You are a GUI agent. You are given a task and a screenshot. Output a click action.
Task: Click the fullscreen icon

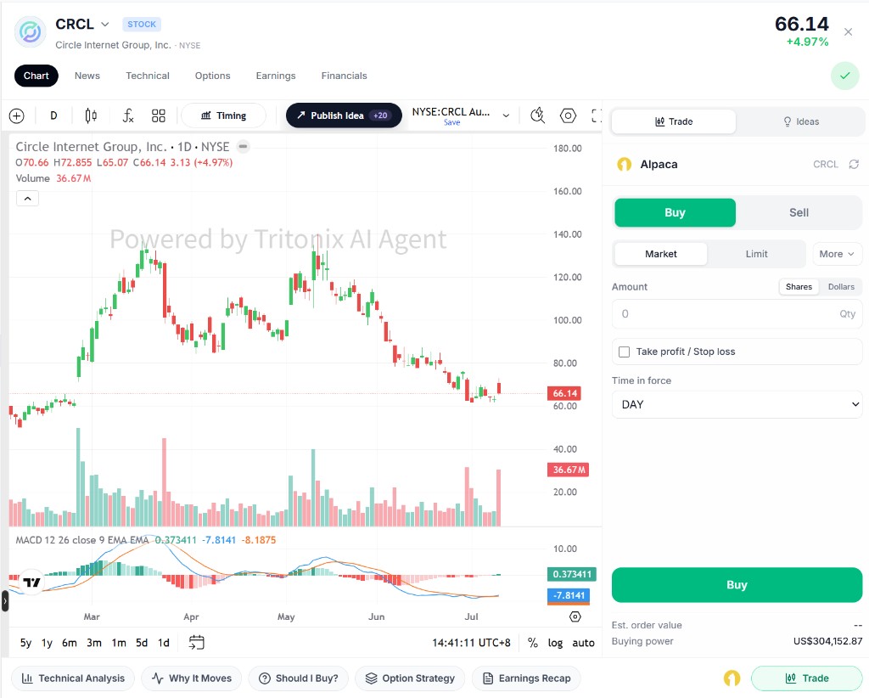pos(597,115)
